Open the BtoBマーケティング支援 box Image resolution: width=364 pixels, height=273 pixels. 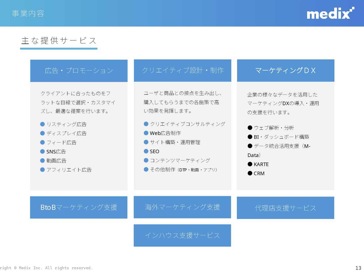pos(79,207)
